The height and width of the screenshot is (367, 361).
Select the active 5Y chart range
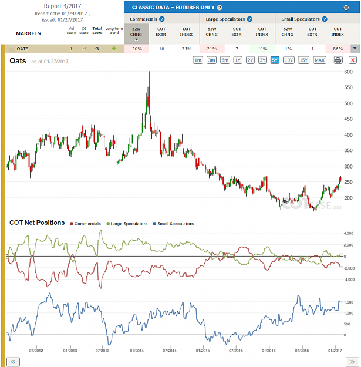[275, 60]
